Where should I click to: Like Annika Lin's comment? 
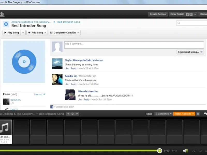[66, 84]
